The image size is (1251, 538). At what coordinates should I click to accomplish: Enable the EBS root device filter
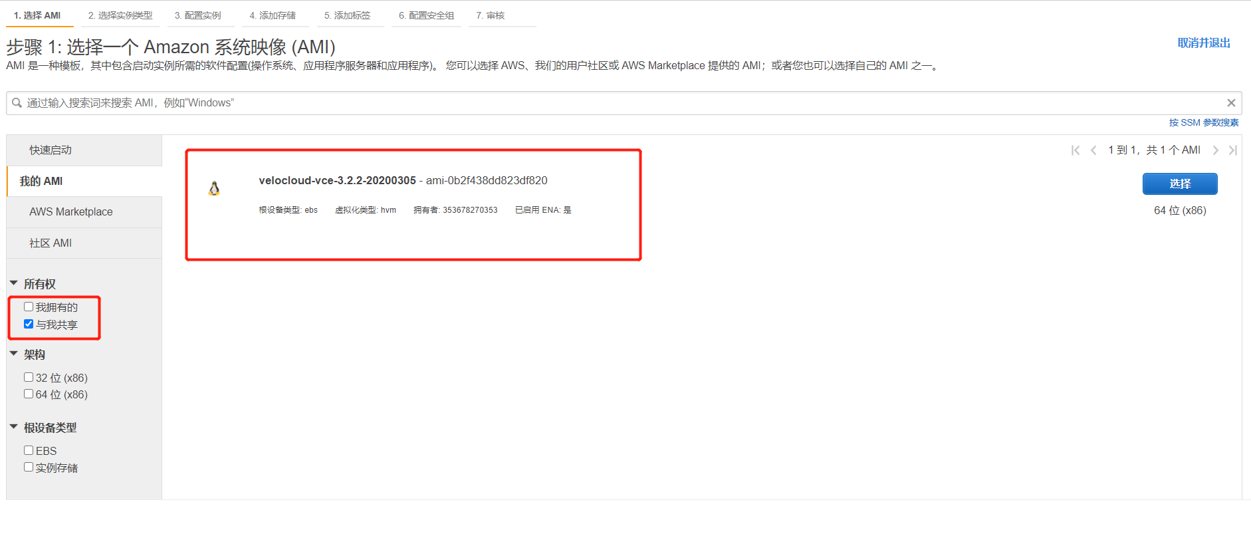pos(29,450)
